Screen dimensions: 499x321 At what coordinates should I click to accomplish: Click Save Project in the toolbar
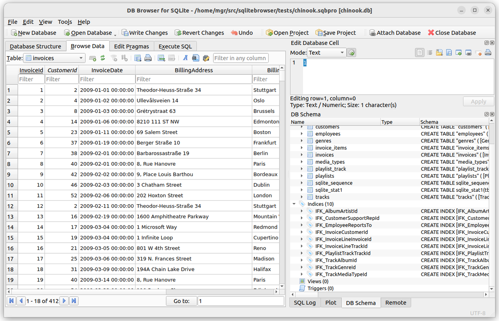336,33
